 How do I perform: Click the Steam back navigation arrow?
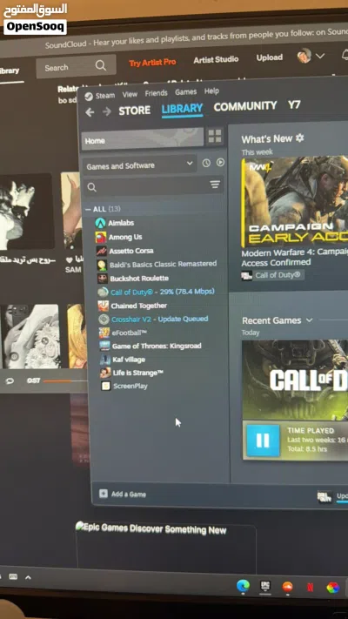click(x=90, y=112)
